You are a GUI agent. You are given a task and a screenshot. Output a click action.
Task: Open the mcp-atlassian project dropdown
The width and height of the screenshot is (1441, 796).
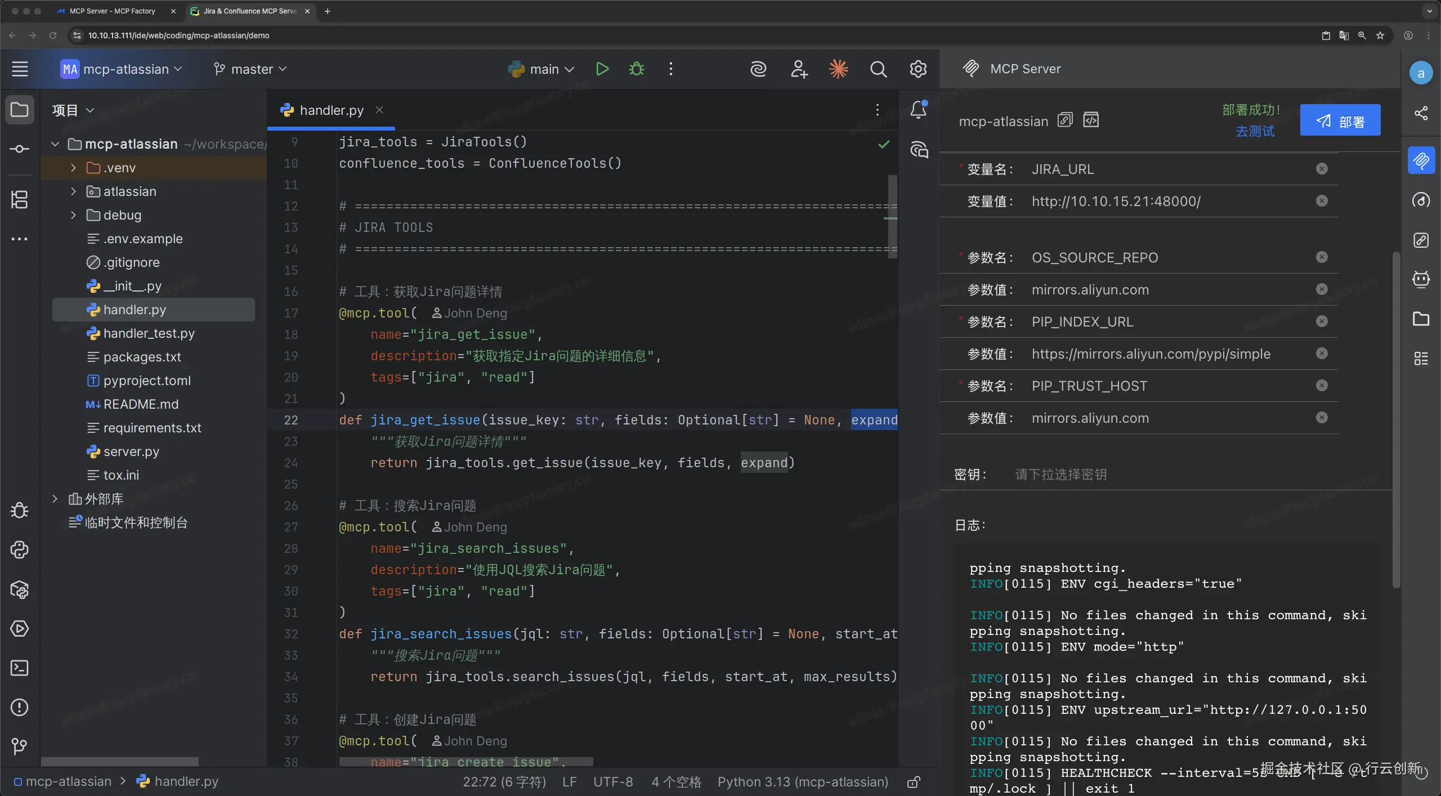[122, 69]
